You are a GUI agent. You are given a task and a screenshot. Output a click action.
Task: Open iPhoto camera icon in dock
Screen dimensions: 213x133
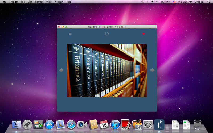[x=137, y=124]
